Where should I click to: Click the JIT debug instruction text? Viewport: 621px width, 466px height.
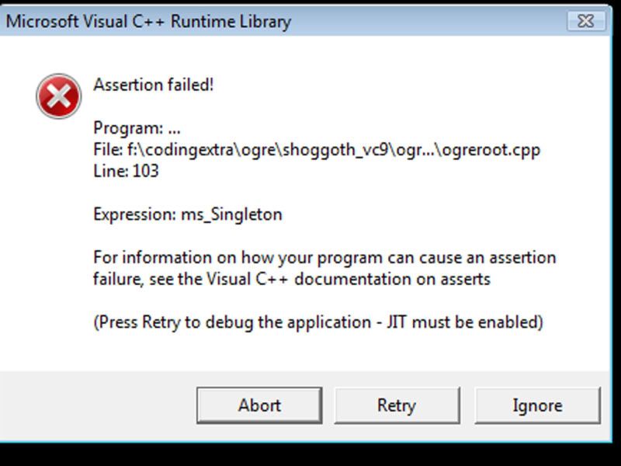(319, 320)
